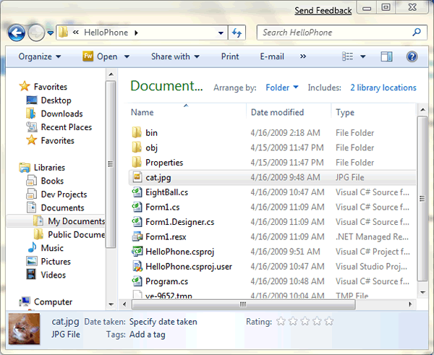Select My Documents in navigation tree
Screen dimensions: 434x355
tap(76, 221)
